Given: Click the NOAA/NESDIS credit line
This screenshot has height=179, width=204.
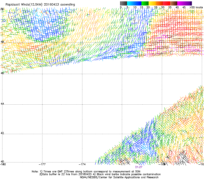Looking at the screenshot, I should [119, 177].
